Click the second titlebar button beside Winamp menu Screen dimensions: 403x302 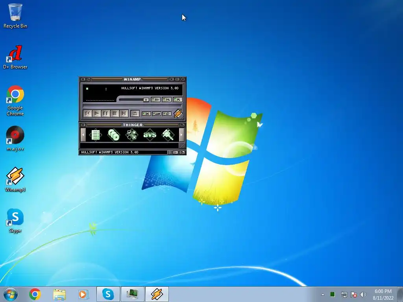(89, 79)
